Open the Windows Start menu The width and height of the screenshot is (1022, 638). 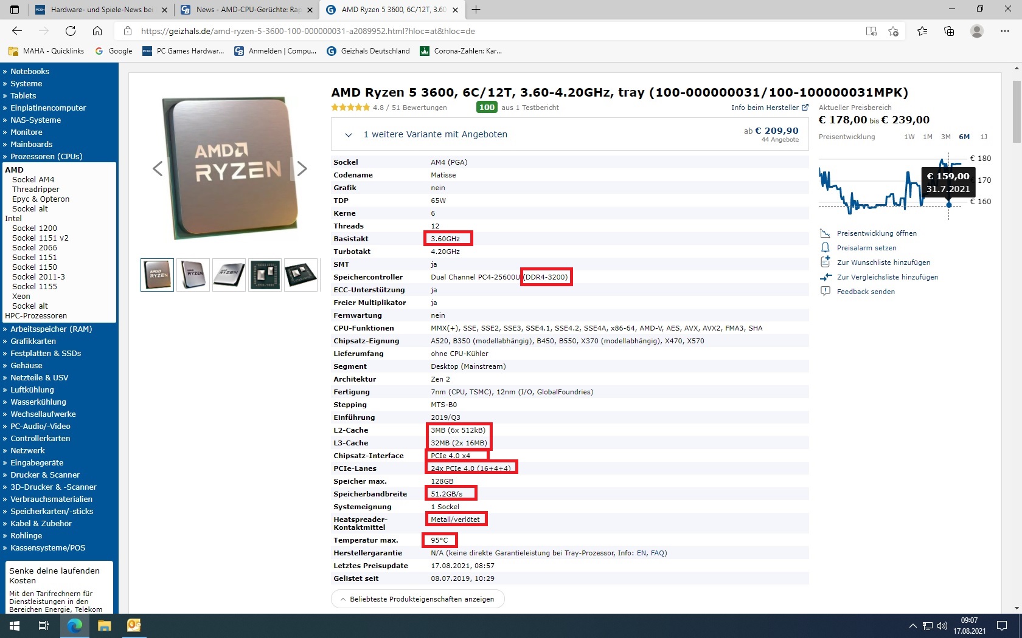[x=15, y=626]
